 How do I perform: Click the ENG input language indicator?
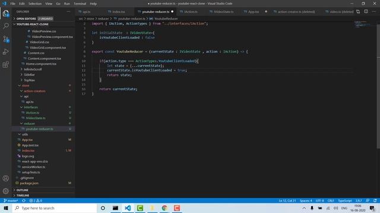(344, 208)
